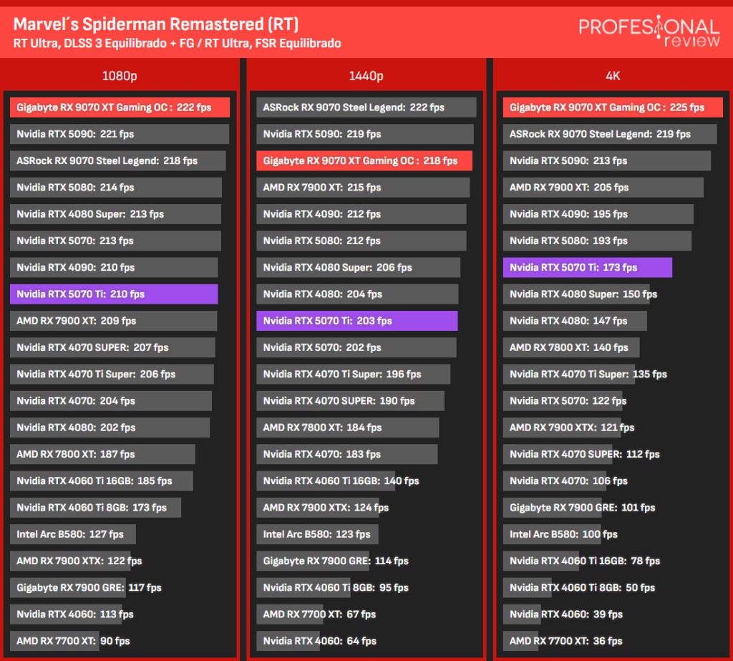Click 4K bar ASRock RX 9070 219 fps
733x661 pixels.
tap(610, 134)
